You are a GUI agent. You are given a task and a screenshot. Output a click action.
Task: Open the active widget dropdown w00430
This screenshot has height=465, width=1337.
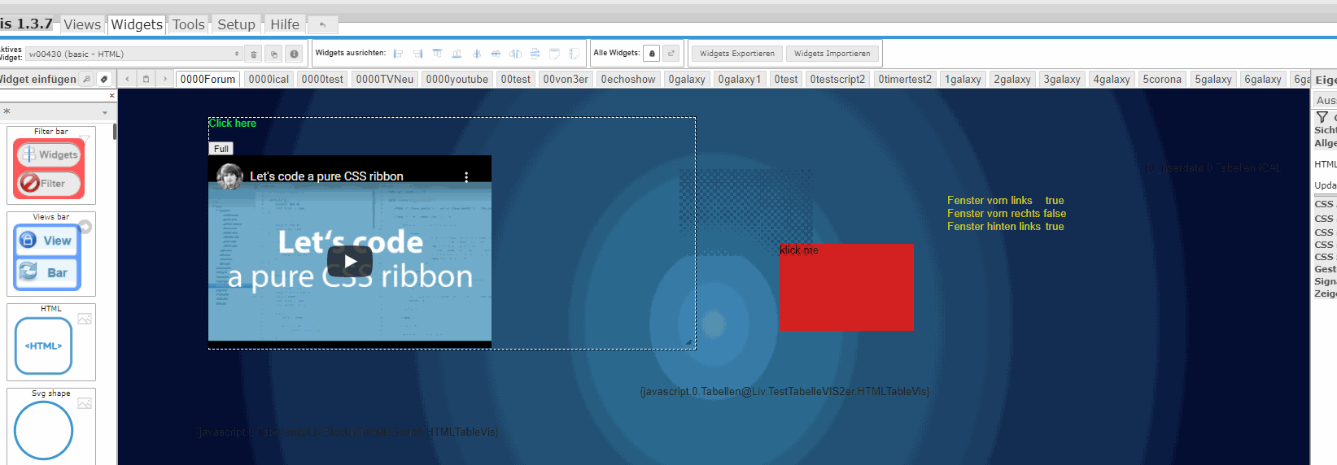(134, 54)
